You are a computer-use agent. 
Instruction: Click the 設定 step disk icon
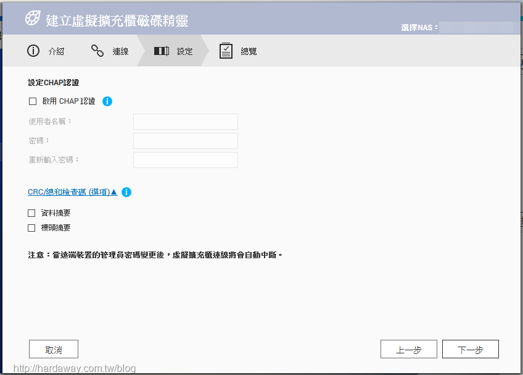[x=162, y=51]
